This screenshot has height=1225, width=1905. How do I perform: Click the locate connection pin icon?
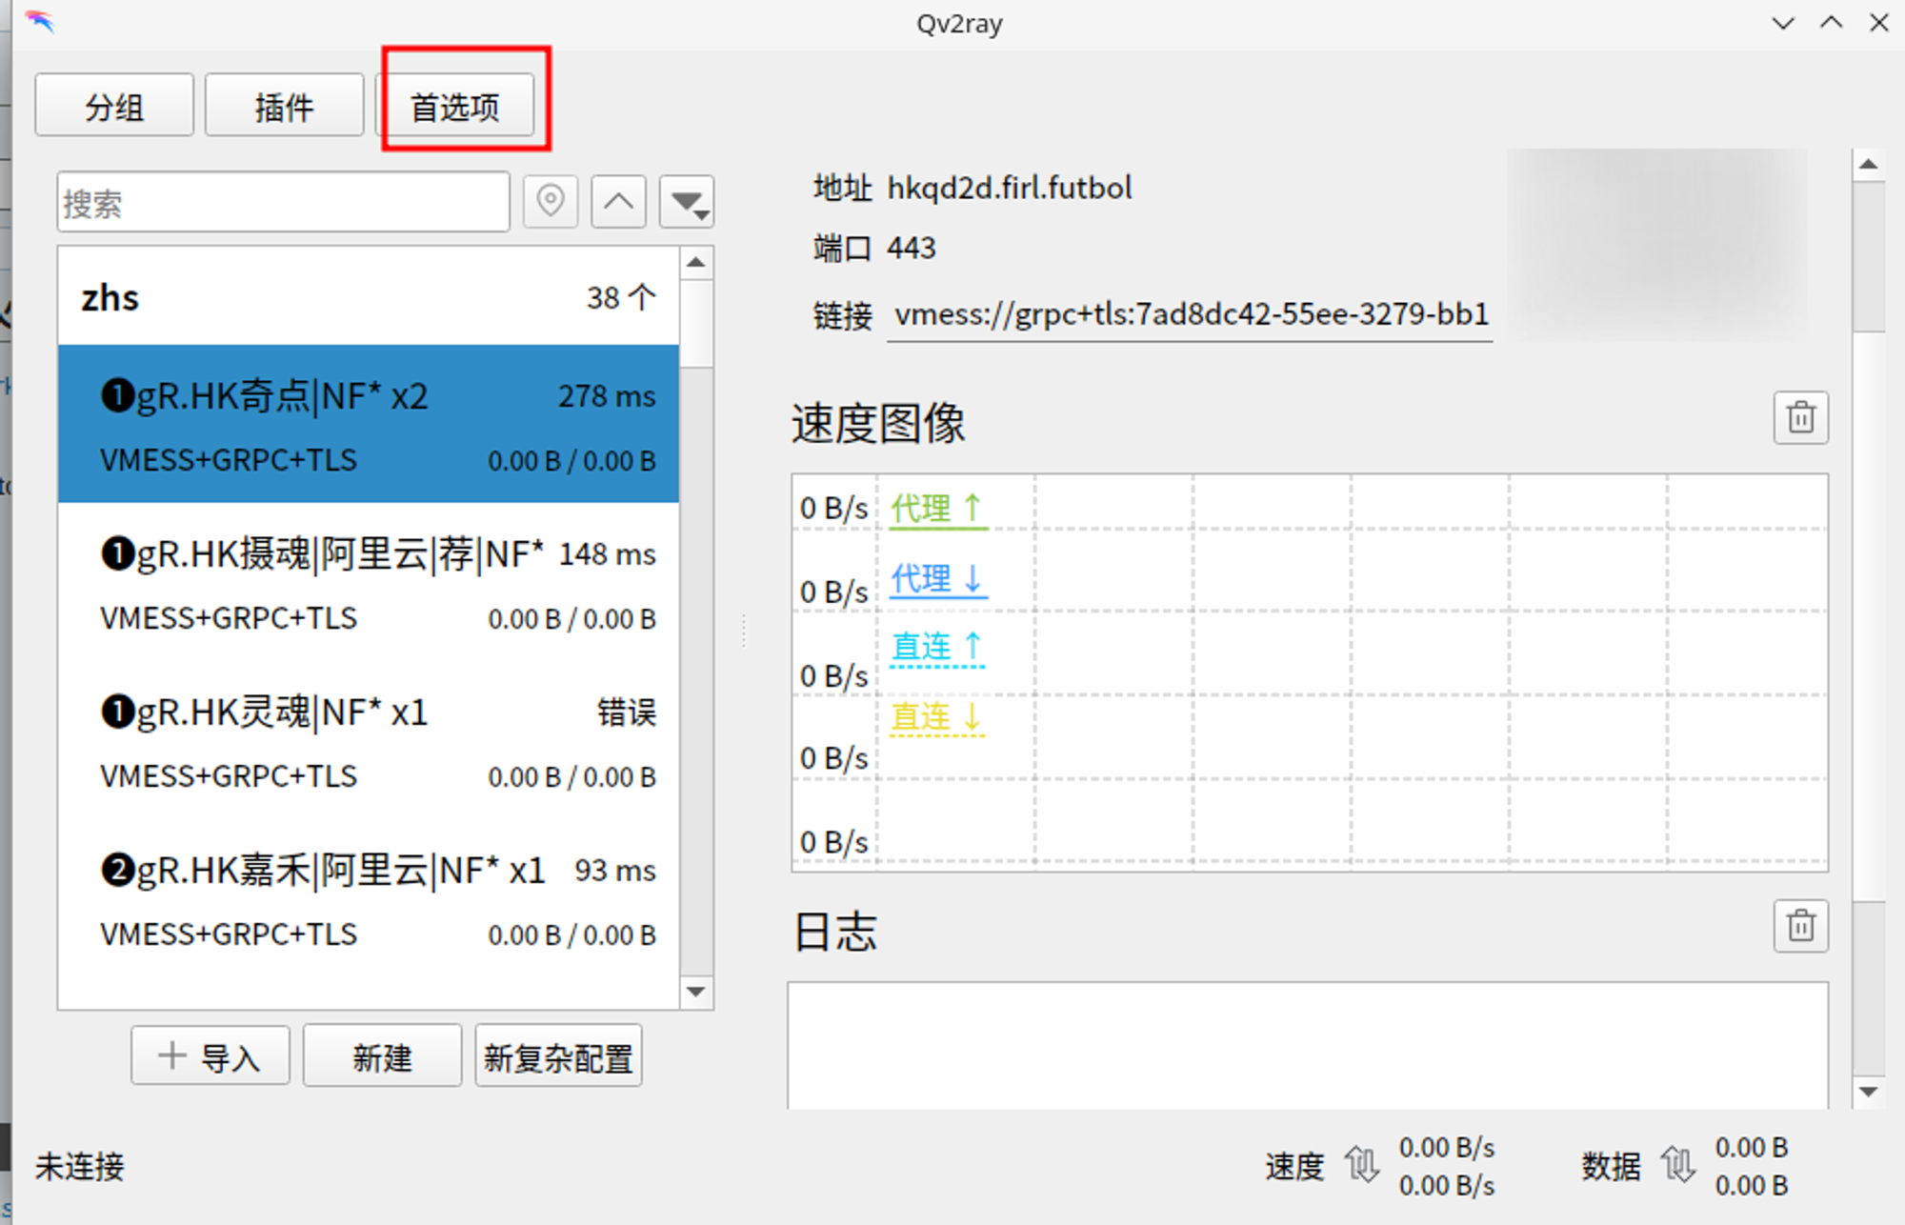551,202
